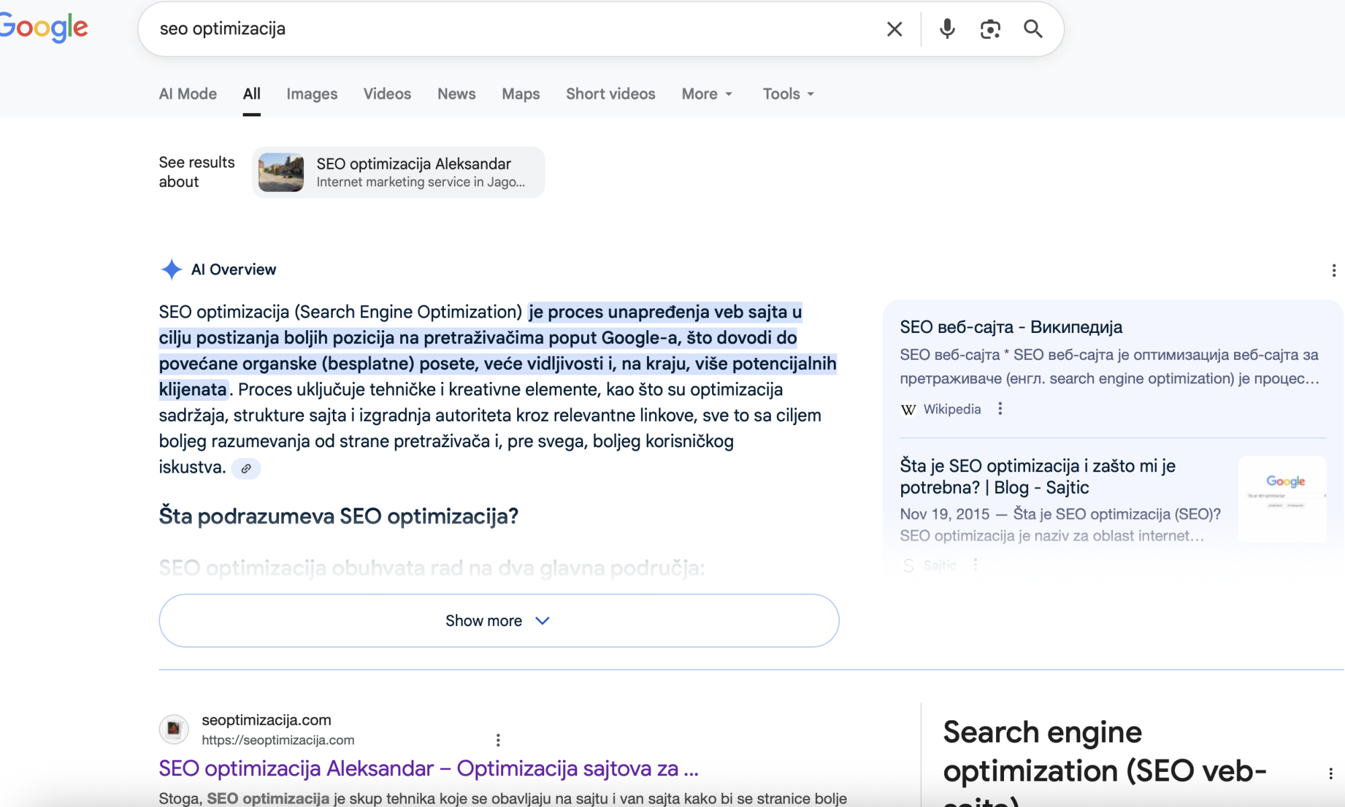Switch to Short videos tab
This screenshot has height=807, width=1345.
point(611,94)
